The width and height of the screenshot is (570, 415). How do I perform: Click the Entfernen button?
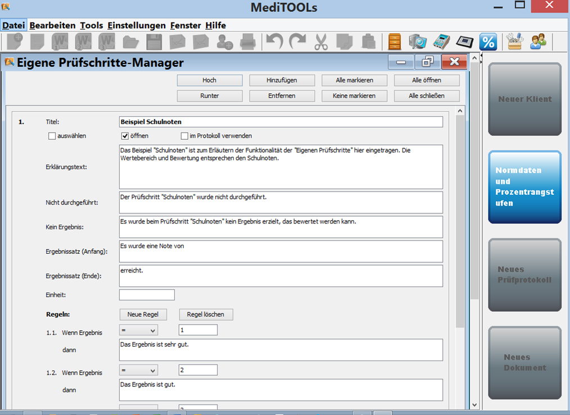[x=282, y=96]
